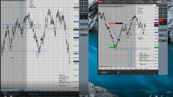Viewport: 173px width, 97px height.
Task: Click the video progress bar playhead
Action: pyautogui.click(x=41, y=90)
